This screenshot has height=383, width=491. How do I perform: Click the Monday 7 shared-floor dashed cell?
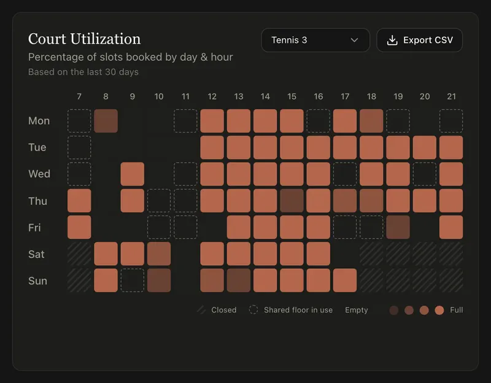79,121
